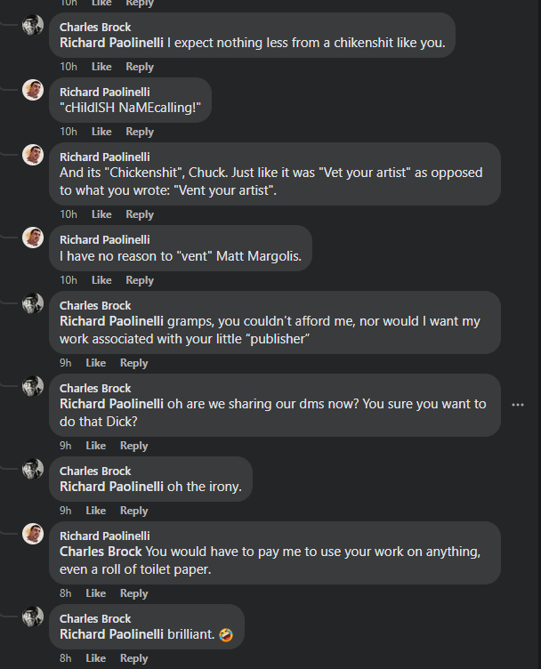This screenshot has height=669, width=541.
Task: Like the "vent Matt Margolis" comment
Action: pyautogui.click(x=101, y=280)
